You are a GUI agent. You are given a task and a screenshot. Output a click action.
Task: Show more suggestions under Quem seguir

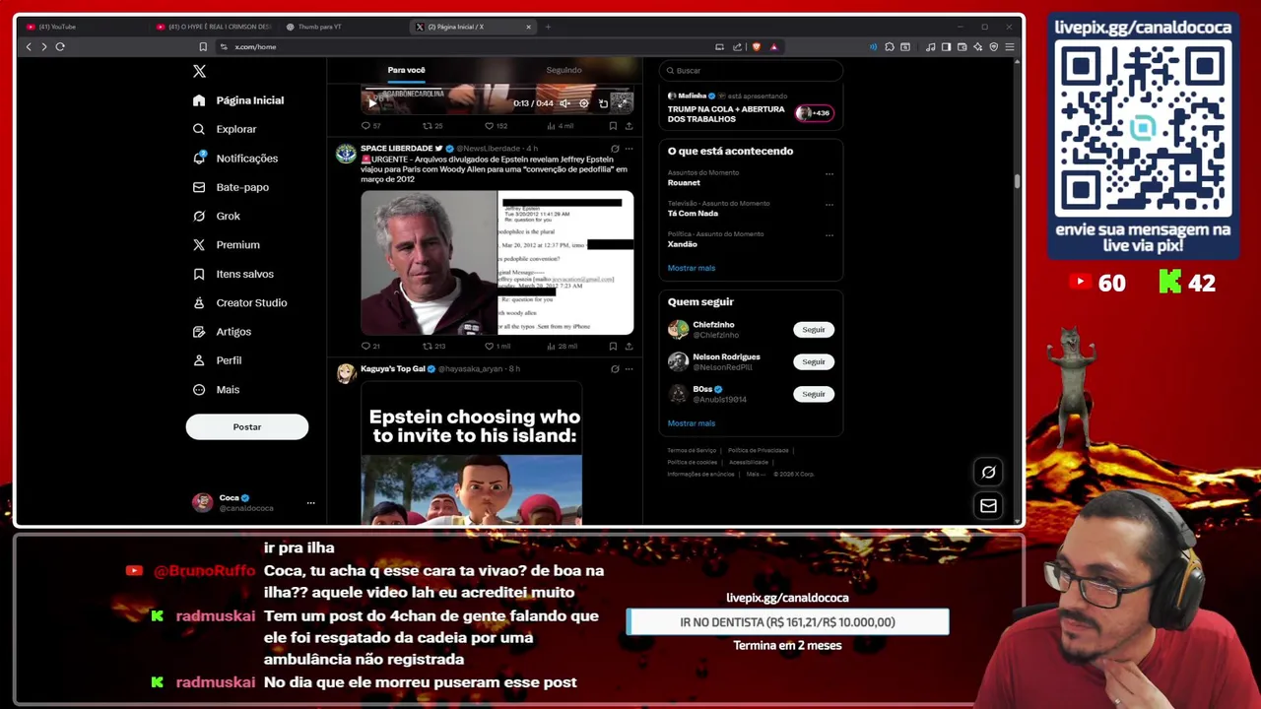[x=692, y=423]
